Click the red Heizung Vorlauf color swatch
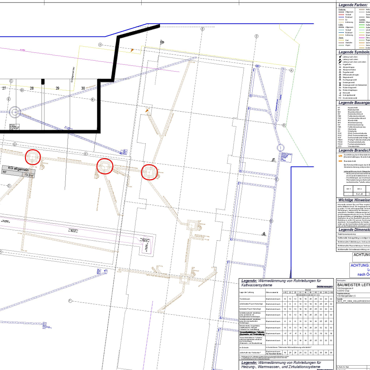The height and width of the screenshot is (370, 370). click(341, 14)
